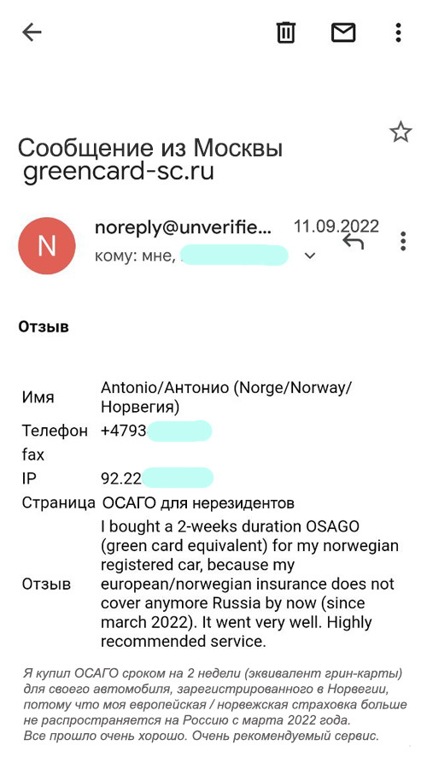Reply using the curved arrow icon

tap(353, 241)
